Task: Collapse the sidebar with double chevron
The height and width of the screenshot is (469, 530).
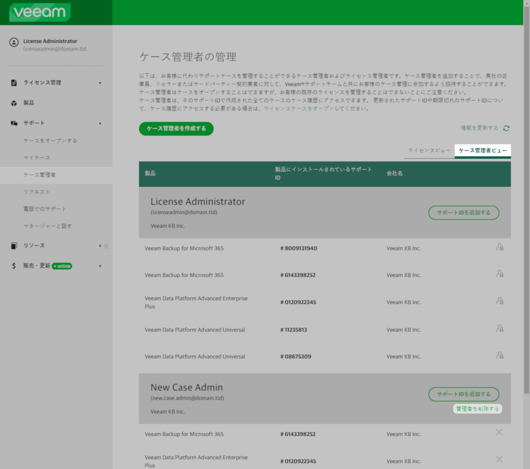Action: (x=106, y=246)
